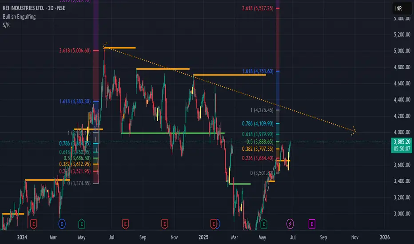
Task: Click the 3,200.00 price axis label
Action: [402, 197]
